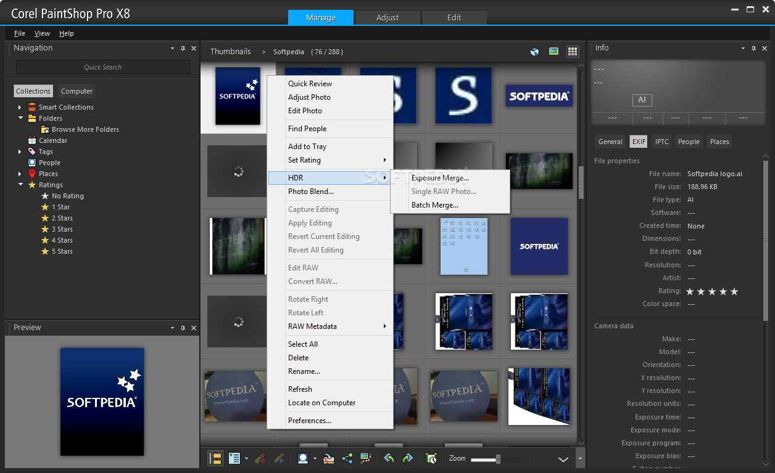Filter by 4 Stars rating

click(x=62, y=240)
